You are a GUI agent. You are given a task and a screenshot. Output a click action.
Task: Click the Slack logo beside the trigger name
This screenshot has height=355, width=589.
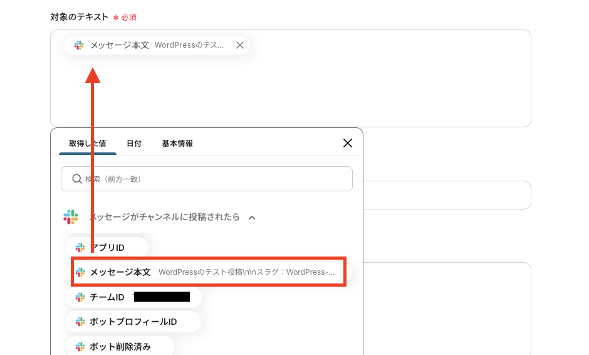tap(71, 217)
